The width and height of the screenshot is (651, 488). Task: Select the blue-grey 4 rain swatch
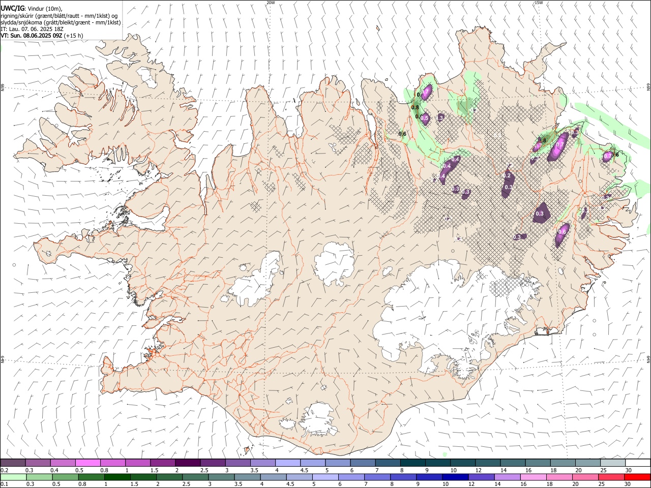coord(274,477)
